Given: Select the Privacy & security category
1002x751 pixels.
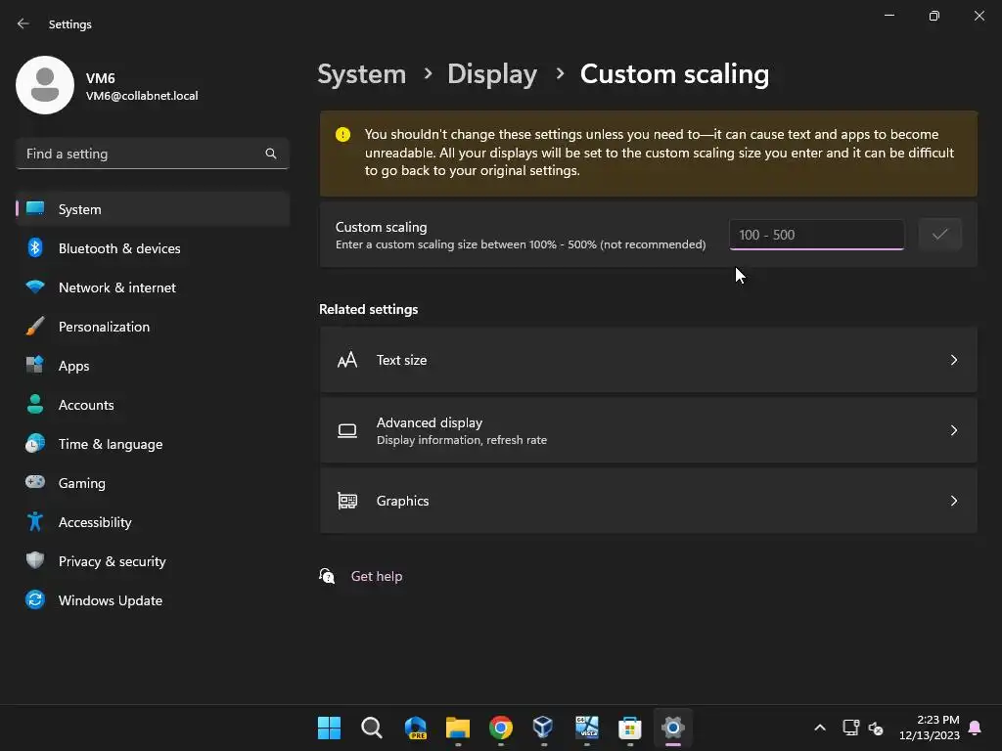Looking at the screenshot, I should point(153,561).
